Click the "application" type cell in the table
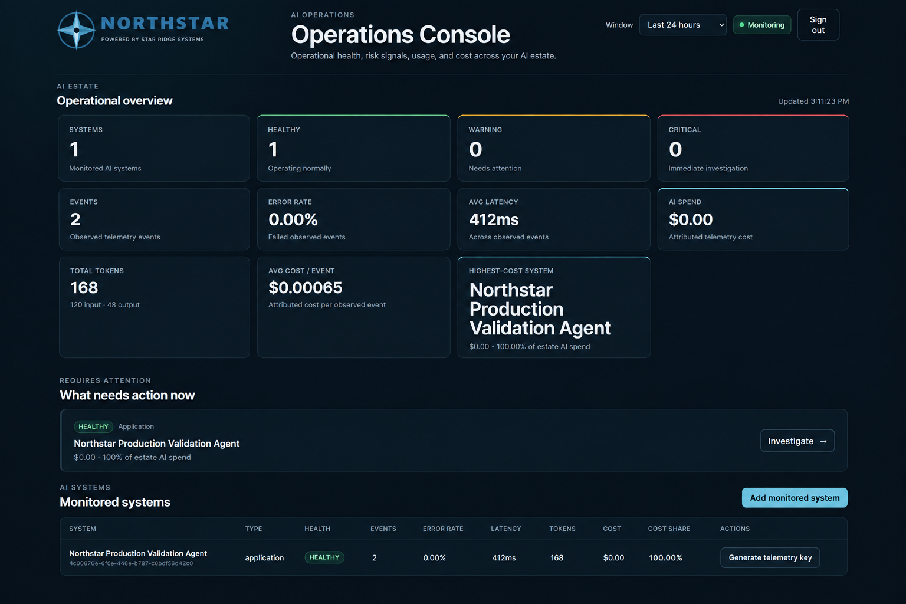Image resolution: width=906 pixels, height=604 pixels. point(264,558)
